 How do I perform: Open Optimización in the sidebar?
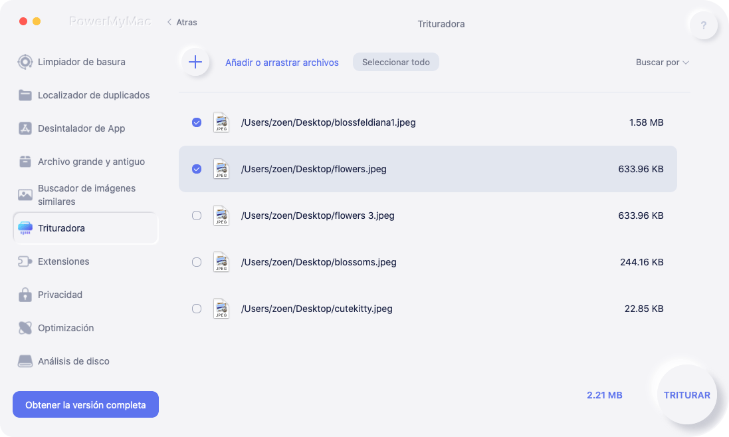tap(66, 328)
